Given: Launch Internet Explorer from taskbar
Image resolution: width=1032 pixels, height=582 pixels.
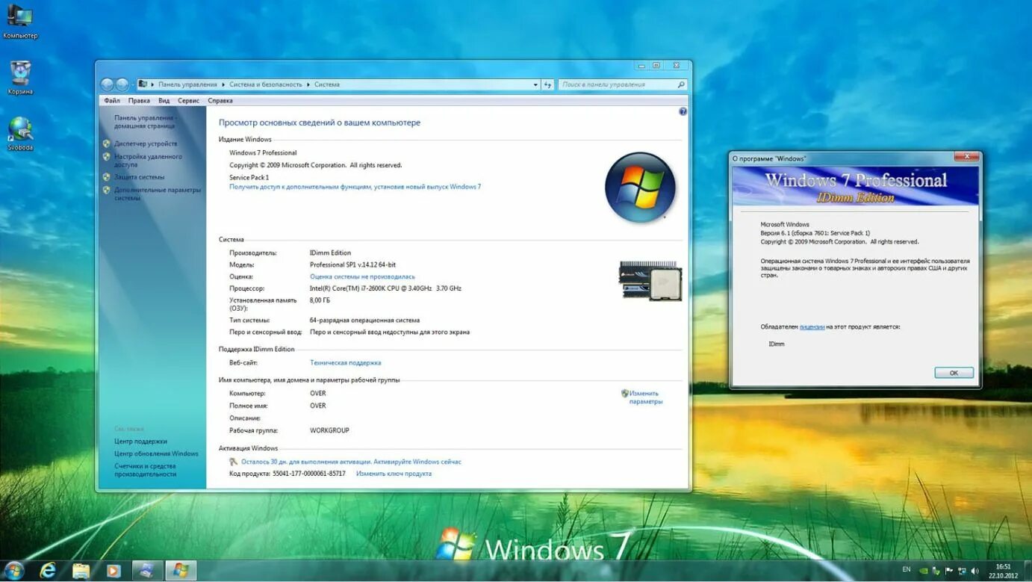Looking at the screenshot, I should [48, 571].
